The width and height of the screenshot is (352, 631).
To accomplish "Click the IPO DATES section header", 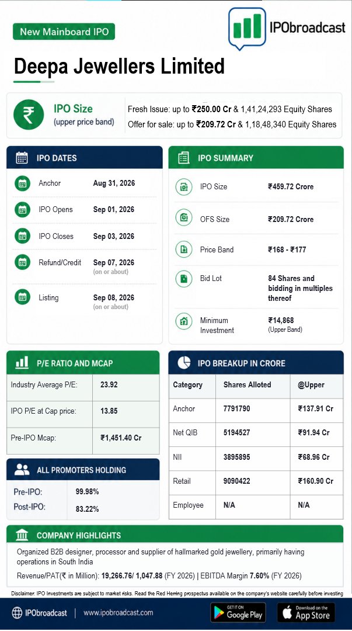I will 85,157.
